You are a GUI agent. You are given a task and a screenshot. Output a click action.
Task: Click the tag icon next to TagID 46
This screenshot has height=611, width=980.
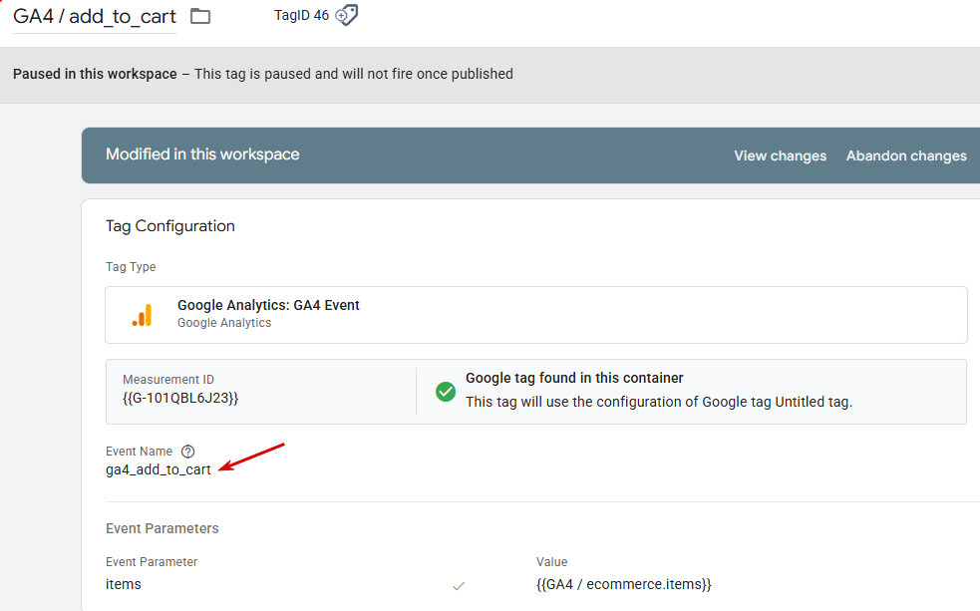[346, 15]
